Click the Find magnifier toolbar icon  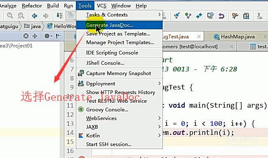(x=10, y=16)
